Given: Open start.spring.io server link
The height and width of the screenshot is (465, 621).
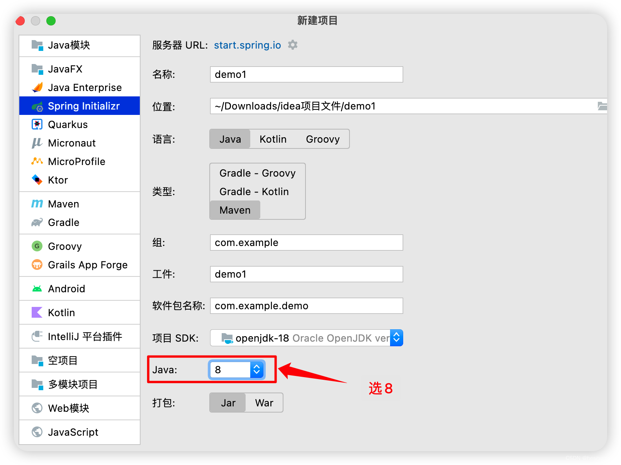Looking at the screenshot, I should (x=248, y=45).
